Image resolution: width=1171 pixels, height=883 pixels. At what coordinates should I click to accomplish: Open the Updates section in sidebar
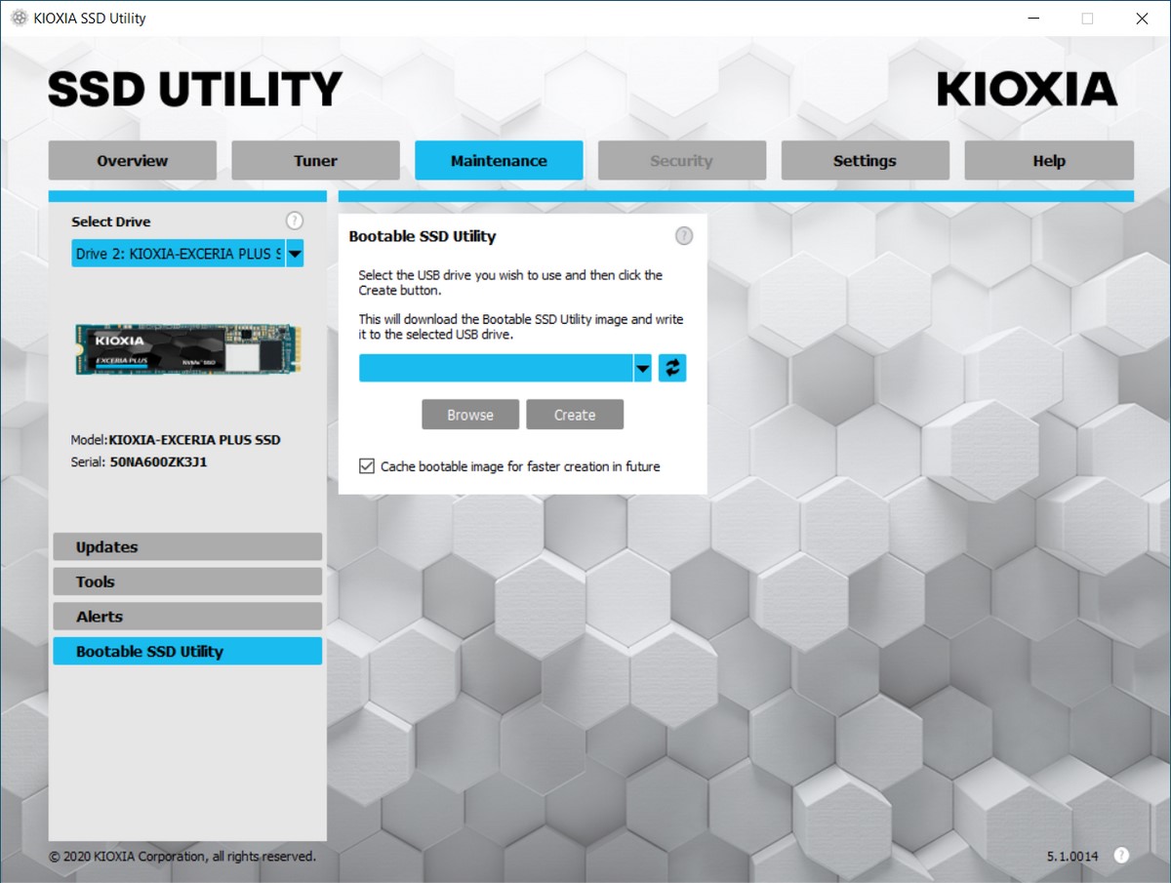coord(187,546)
